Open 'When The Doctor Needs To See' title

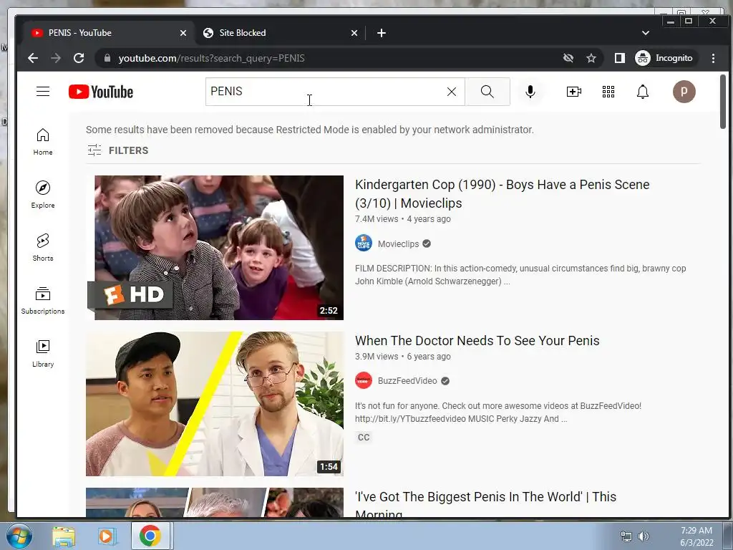(x=477, y=340)
